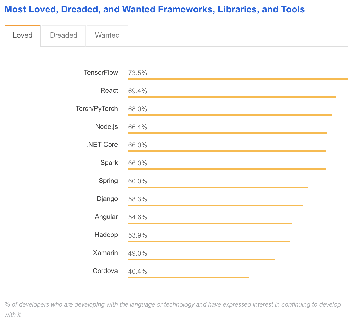The image size is (353, 322).
Task: Click the 69.4% value for React
Action: coord(138,91)
